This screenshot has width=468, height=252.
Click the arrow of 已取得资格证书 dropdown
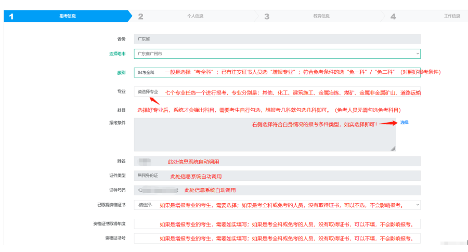pos(418,205)
